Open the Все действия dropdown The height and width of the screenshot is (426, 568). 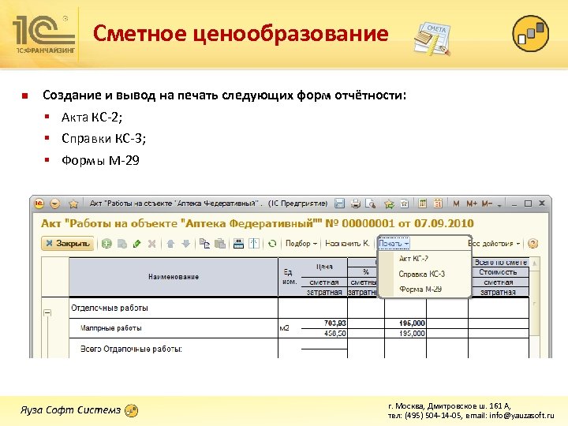pyautogui.click(x=494, y=244)
